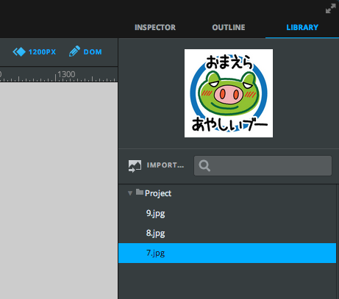Switch to the INSPECTOR tab
The image size is (339, 299).
[155, 27]
